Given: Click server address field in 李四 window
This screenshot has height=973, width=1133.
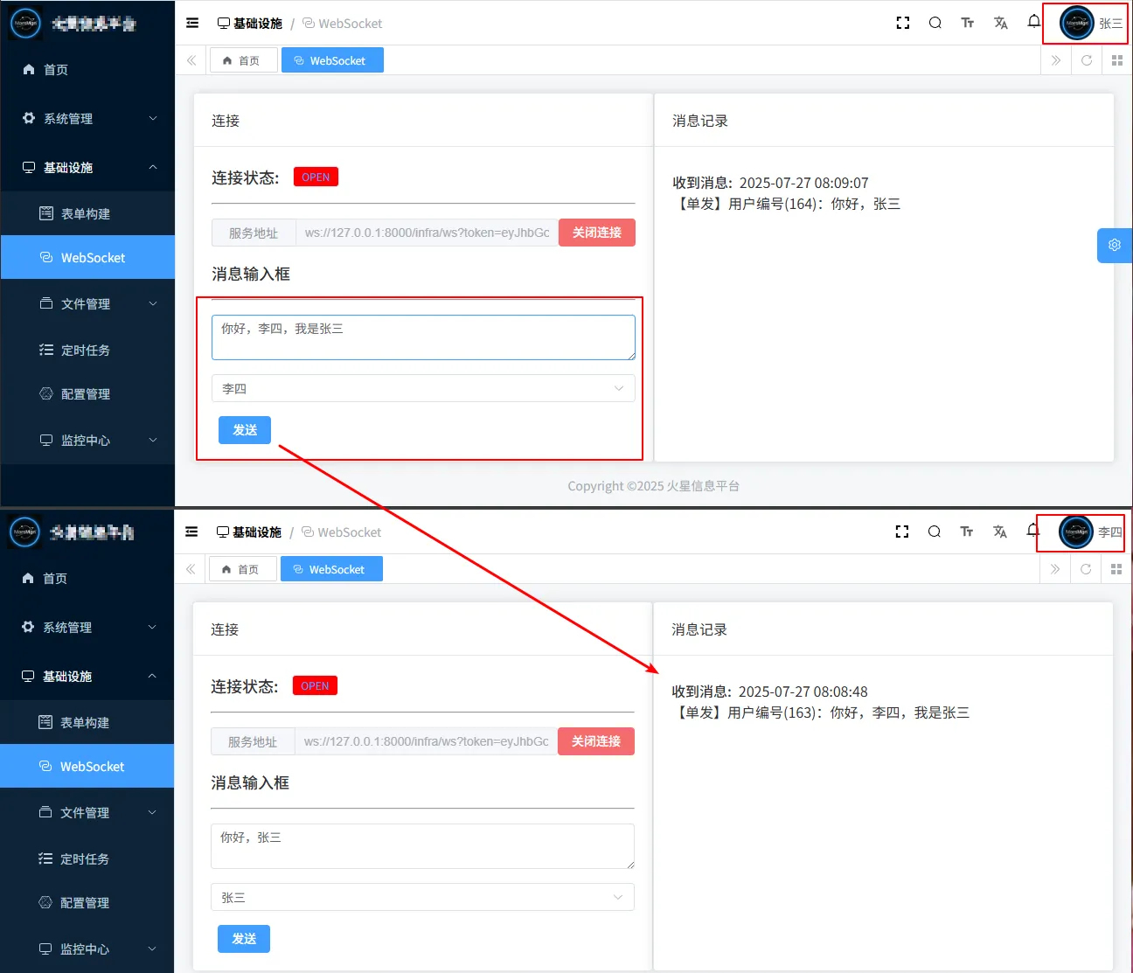Looking at the screenshot, I should click(x=427, y=741).
